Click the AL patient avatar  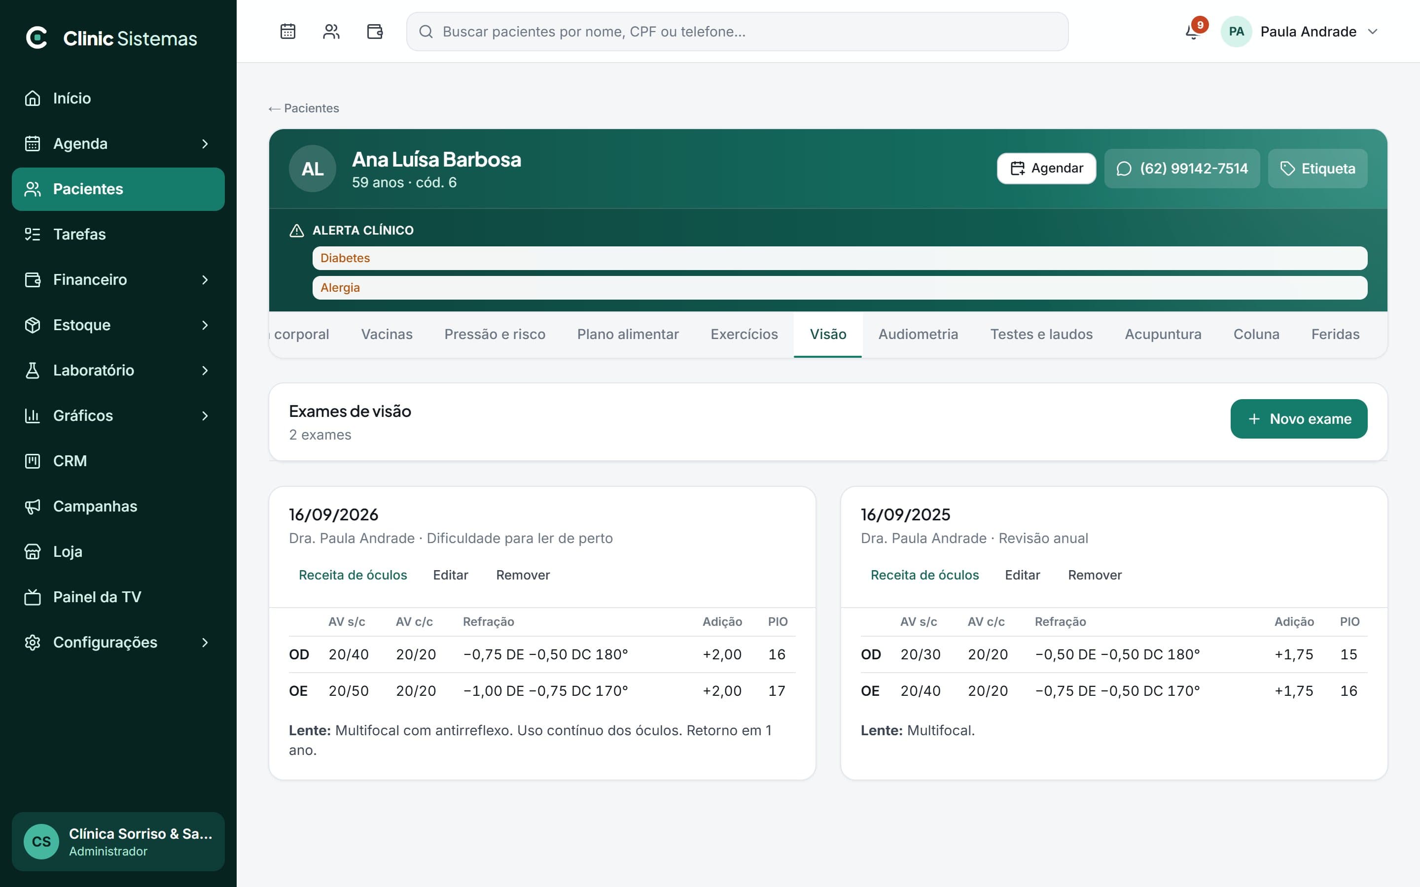pos(312,169)
